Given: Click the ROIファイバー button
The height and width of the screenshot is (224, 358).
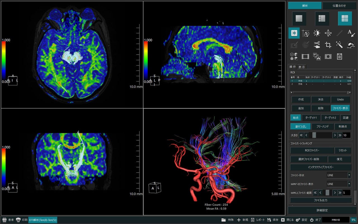Looking at the screenshot, I should [x=312, y=150].
